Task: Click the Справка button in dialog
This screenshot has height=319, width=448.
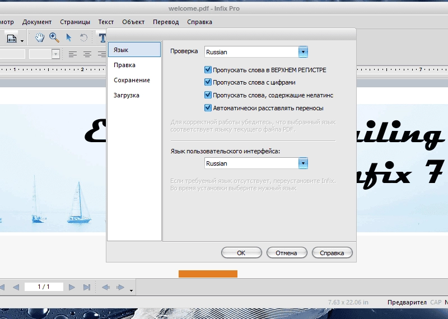Action: [x=332, y=253]
